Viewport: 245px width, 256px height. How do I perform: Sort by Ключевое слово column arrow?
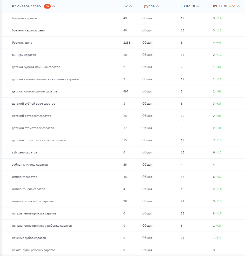(x=54, y=6)
